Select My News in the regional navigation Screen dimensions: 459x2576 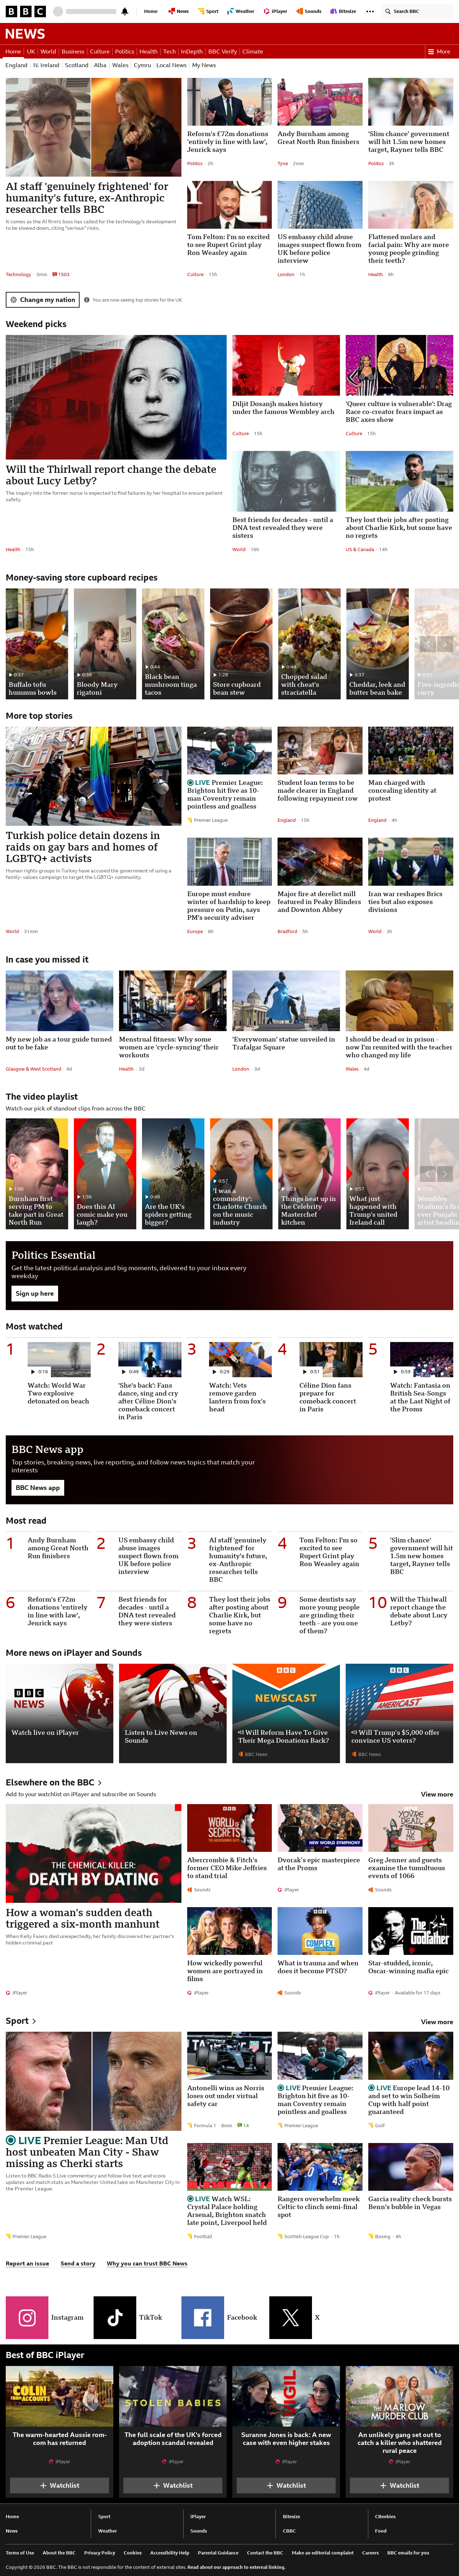(204, 65)
